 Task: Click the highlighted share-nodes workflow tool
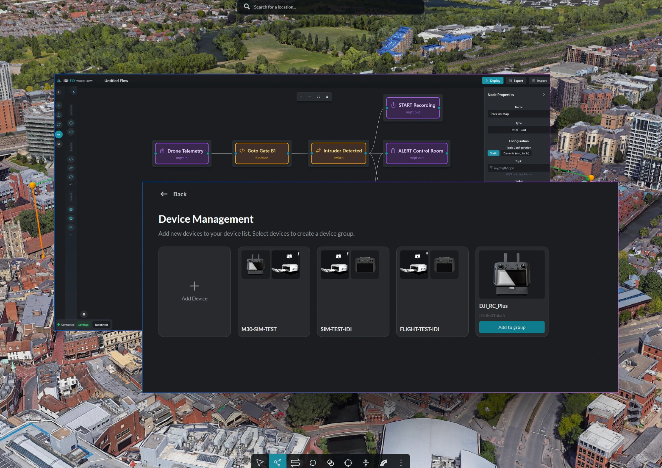[x=277, y=462]
